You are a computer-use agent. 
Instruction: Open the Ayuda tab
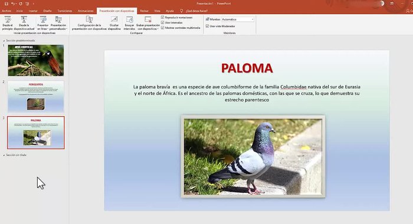pyautogui.click(x=170, y=11)
